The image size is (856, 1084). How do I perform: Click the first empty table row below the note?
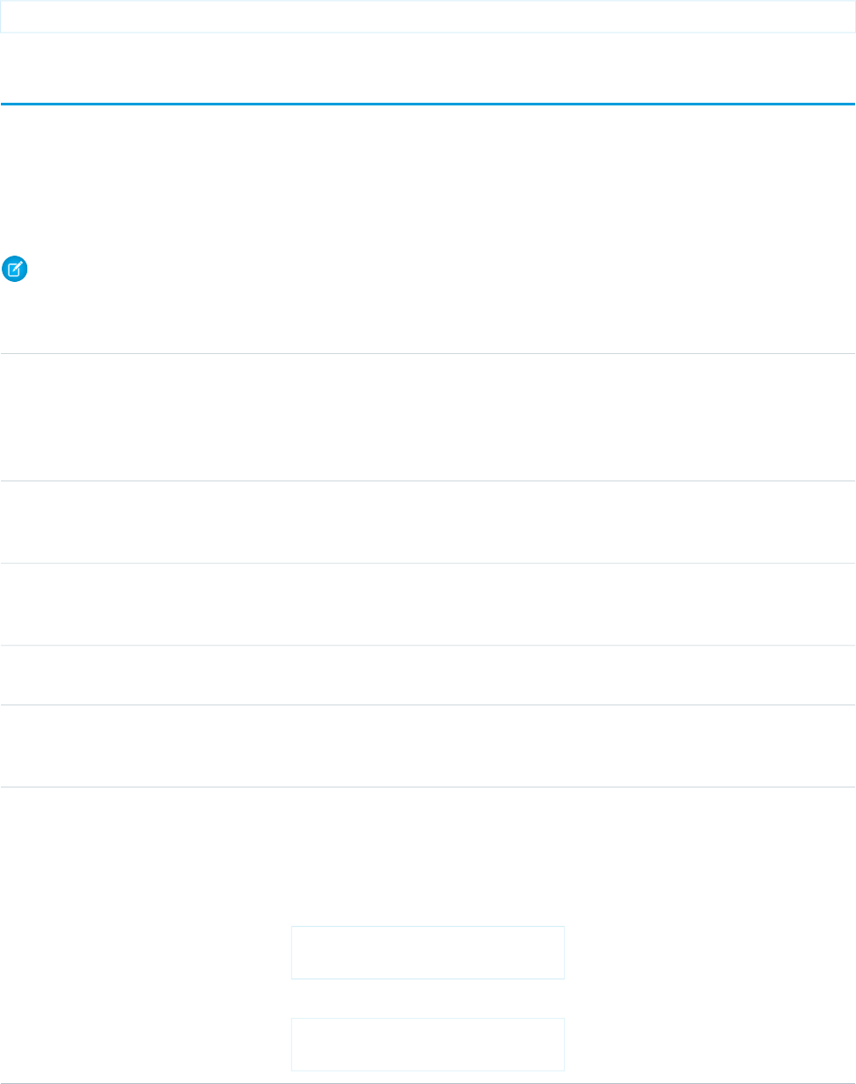(427, 417)
